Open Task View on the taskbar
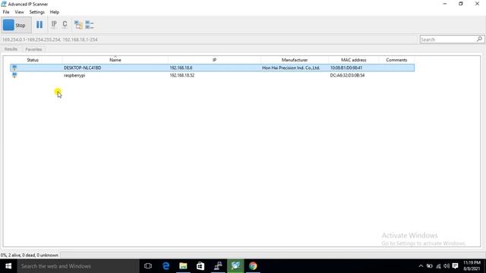 click(148, 266)
